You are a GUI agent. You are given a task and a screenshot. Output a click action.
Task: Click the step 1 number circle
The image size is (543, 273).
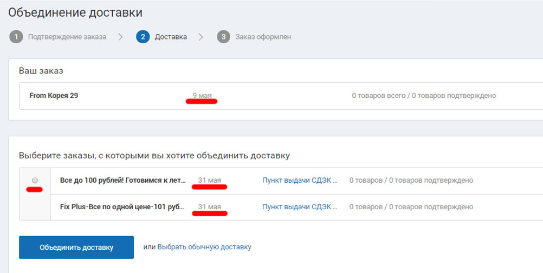click(16, 37)
